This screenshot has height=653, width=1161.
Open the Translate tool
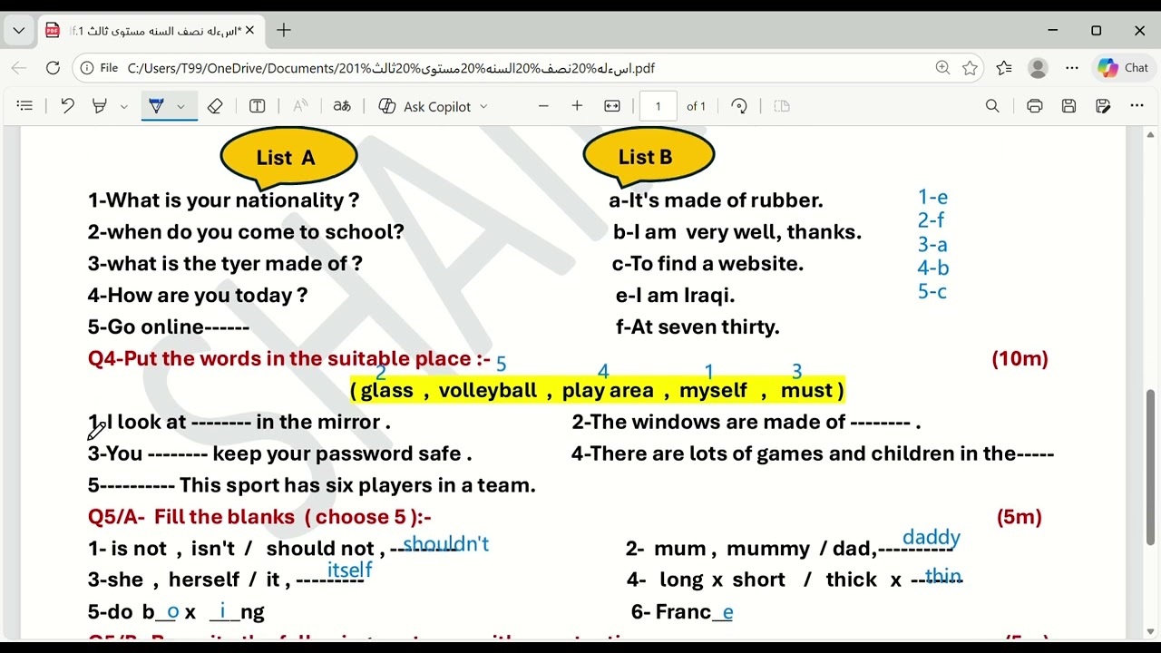(x=342, y=106)
